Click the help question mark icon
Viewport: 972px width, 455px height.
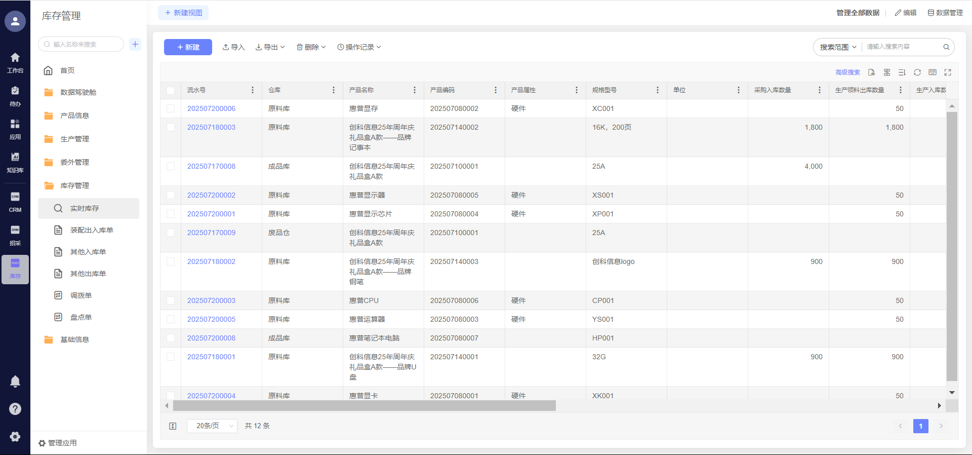(15, 409)
